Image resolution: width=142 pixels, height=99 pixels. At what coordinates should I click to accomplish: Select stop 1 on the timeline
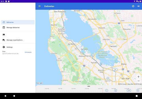[x=106, y=90]
